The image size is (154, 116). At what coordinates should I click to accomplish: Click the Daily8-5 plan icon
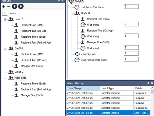click(71, 2)
